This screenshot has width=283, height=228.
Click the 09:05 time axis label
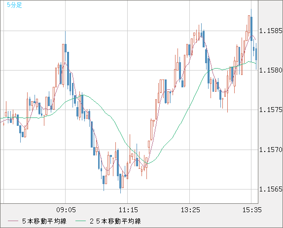(66, 210)
